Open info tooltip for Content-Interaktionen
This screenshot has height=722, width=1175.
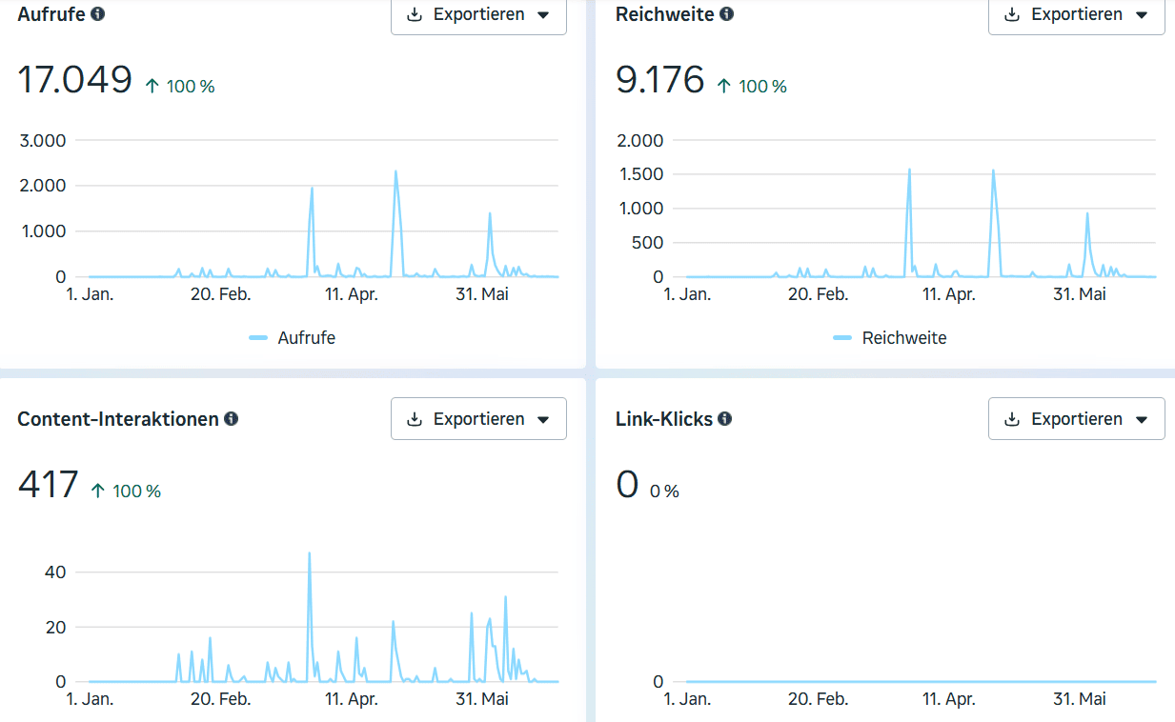pyautogui.click(x=231, y=419)
